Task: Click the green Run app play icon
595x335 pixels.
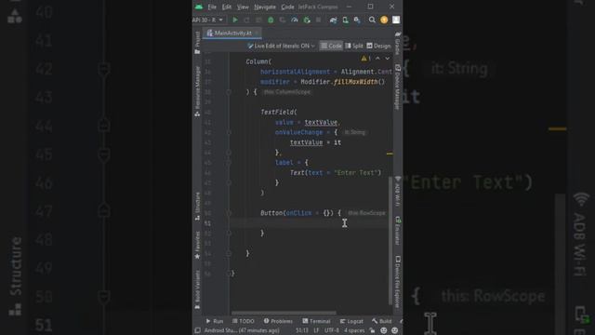Action: coord(235,20)
